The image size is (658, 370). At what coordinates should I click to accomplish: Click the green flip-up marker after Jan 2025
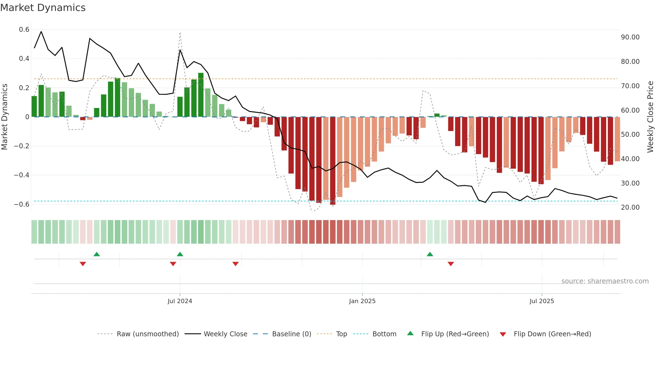[430, 254]
